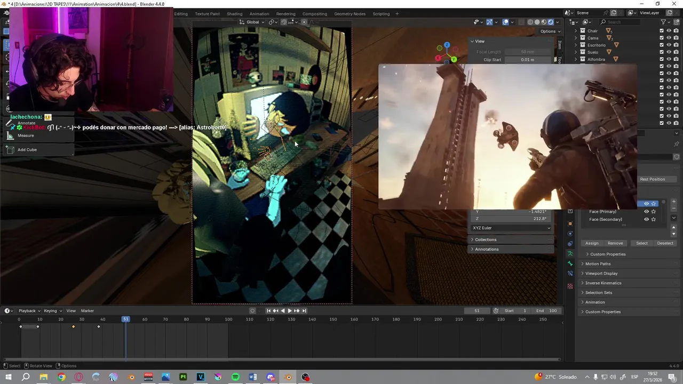Switch to material preview shading
The height and width of the screenshot is (384, 683).
coord(544,22)
